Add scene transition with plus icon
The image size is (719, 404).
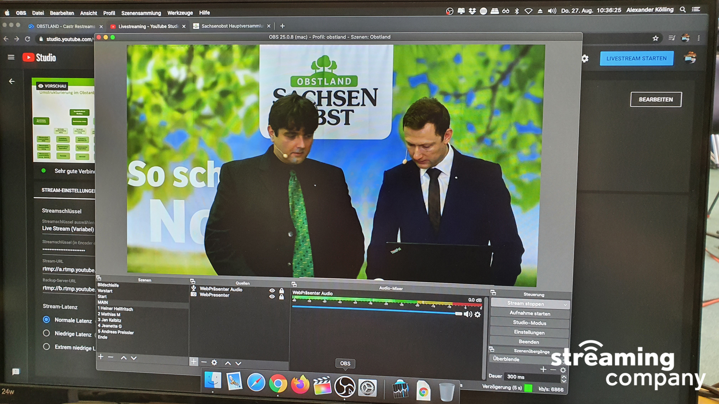pyautogui.click(x=543, y=369)
